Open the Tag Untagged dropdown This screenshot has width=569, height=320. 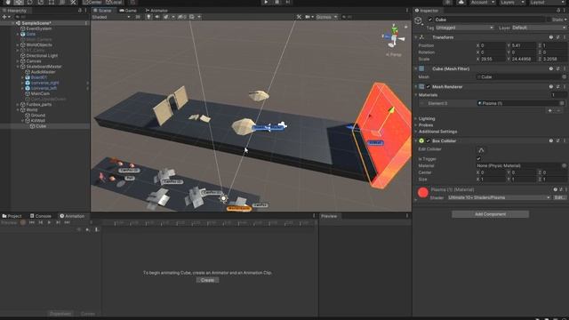point(464,28)
